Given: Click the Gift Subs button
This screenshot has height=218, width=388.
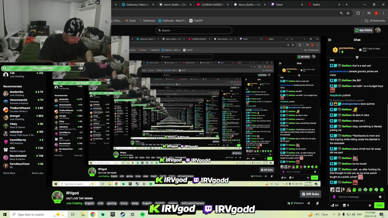Looking at the screenshot, I should pos(310,194).
